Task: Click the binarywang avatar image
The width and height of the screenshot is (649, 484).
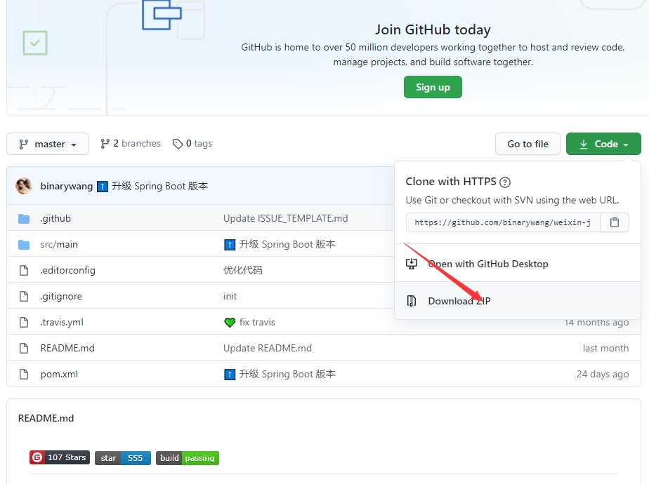Action: [x=24, y=186]
